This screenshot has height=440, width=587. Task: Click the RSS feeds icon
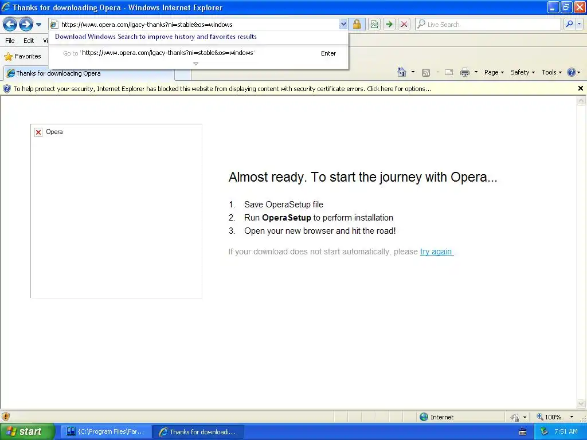tap(426, 73)
